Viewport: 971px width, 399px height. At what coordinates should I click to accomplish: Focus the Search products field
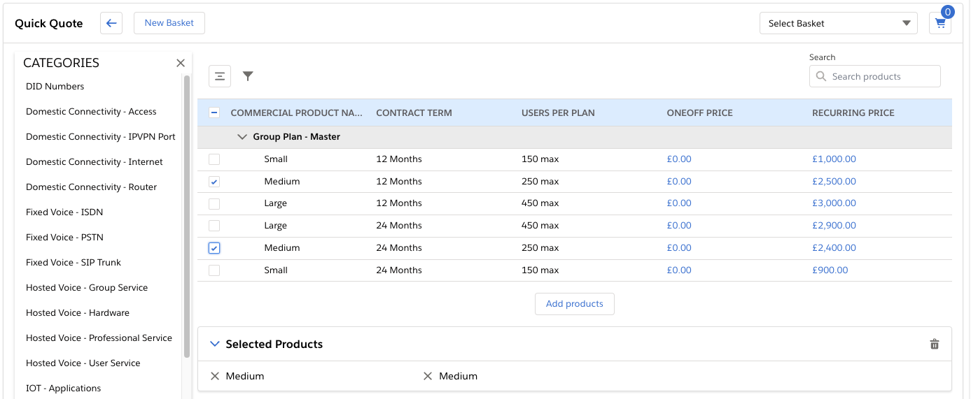(875, 77)
